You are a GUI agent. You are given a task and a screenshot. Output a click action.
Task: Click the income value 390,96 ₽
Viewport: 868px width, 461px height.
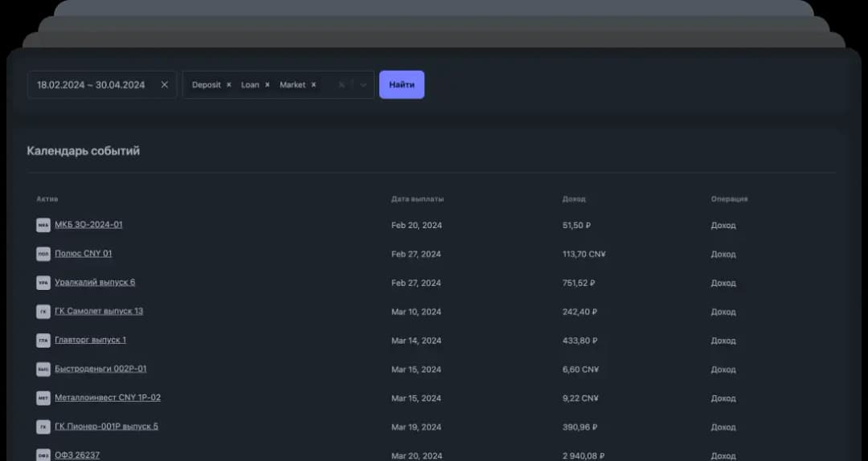pos(579,426)
